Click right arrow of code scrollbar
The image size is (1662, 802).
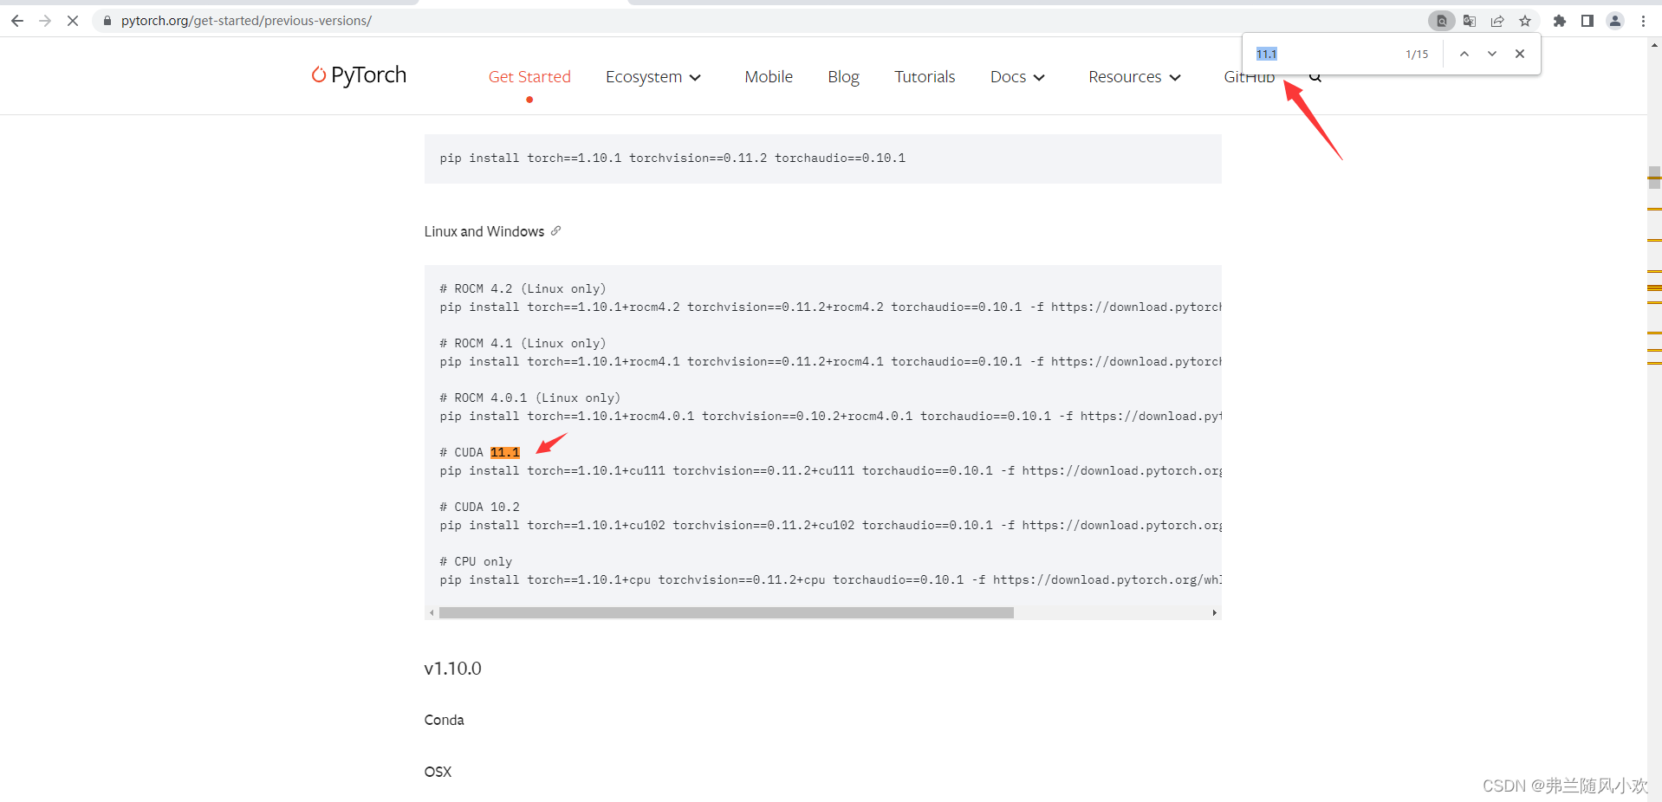pyautogui.click(x=1214, y=613)
